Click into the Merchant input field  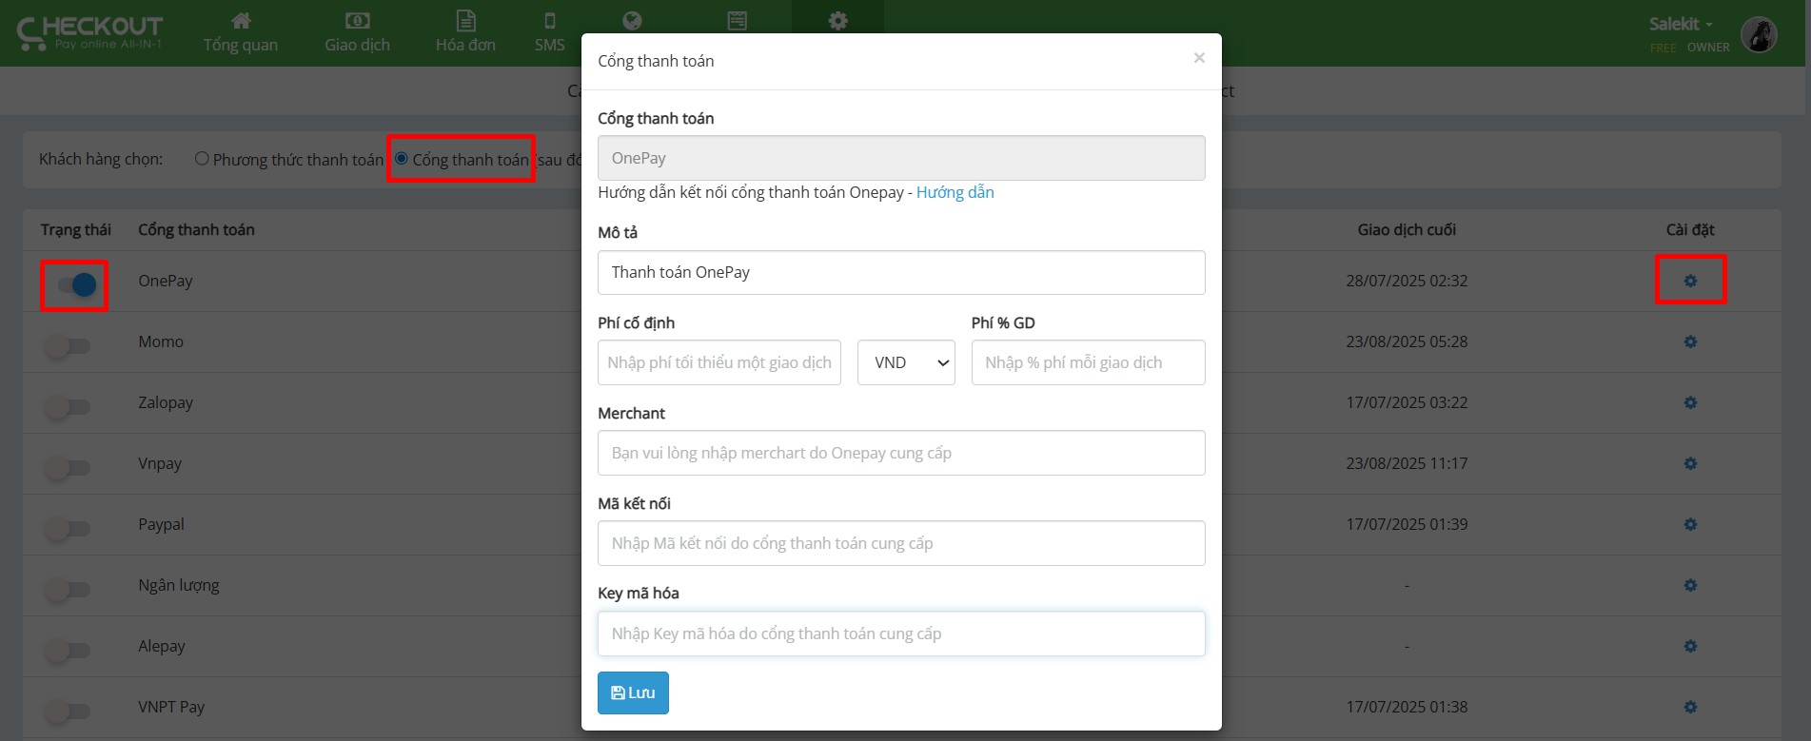click(x=900, y=453)
